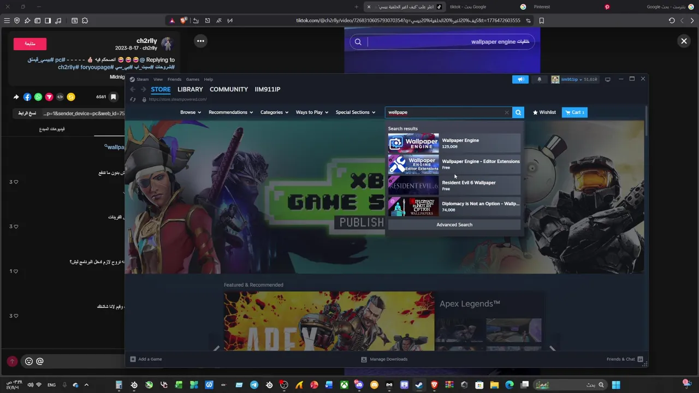Open the Steam 'Games' menu
Viewport: 699px width, 393px height.
[192, 80]
